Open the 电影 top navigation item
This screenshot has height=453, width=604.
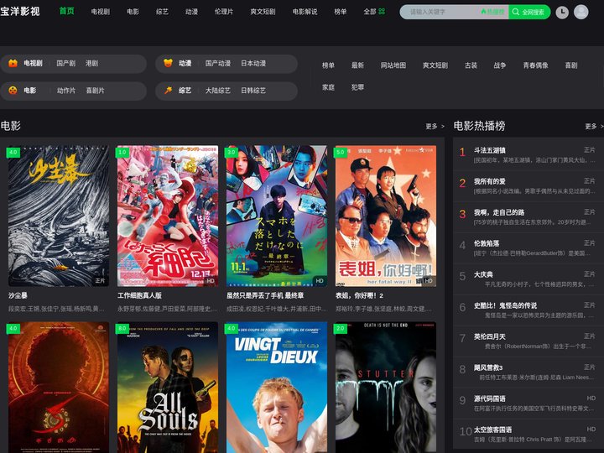click(x=133, y=12)
